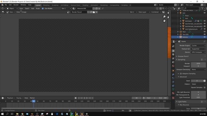This screenshot has width=207, height=116.
Task: Open the Edit menu
Action: coord(10,5)
